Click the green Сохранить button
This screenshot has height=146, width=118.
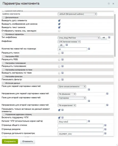tap(10, 141)
